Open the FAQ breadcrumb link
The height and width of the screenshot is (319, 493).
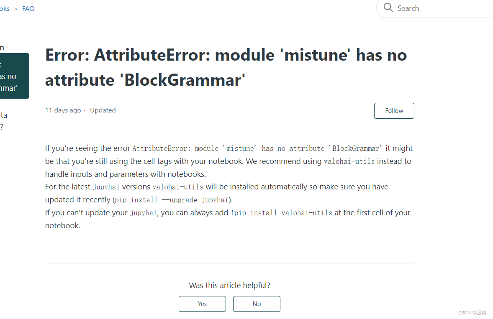coord(28,8)
